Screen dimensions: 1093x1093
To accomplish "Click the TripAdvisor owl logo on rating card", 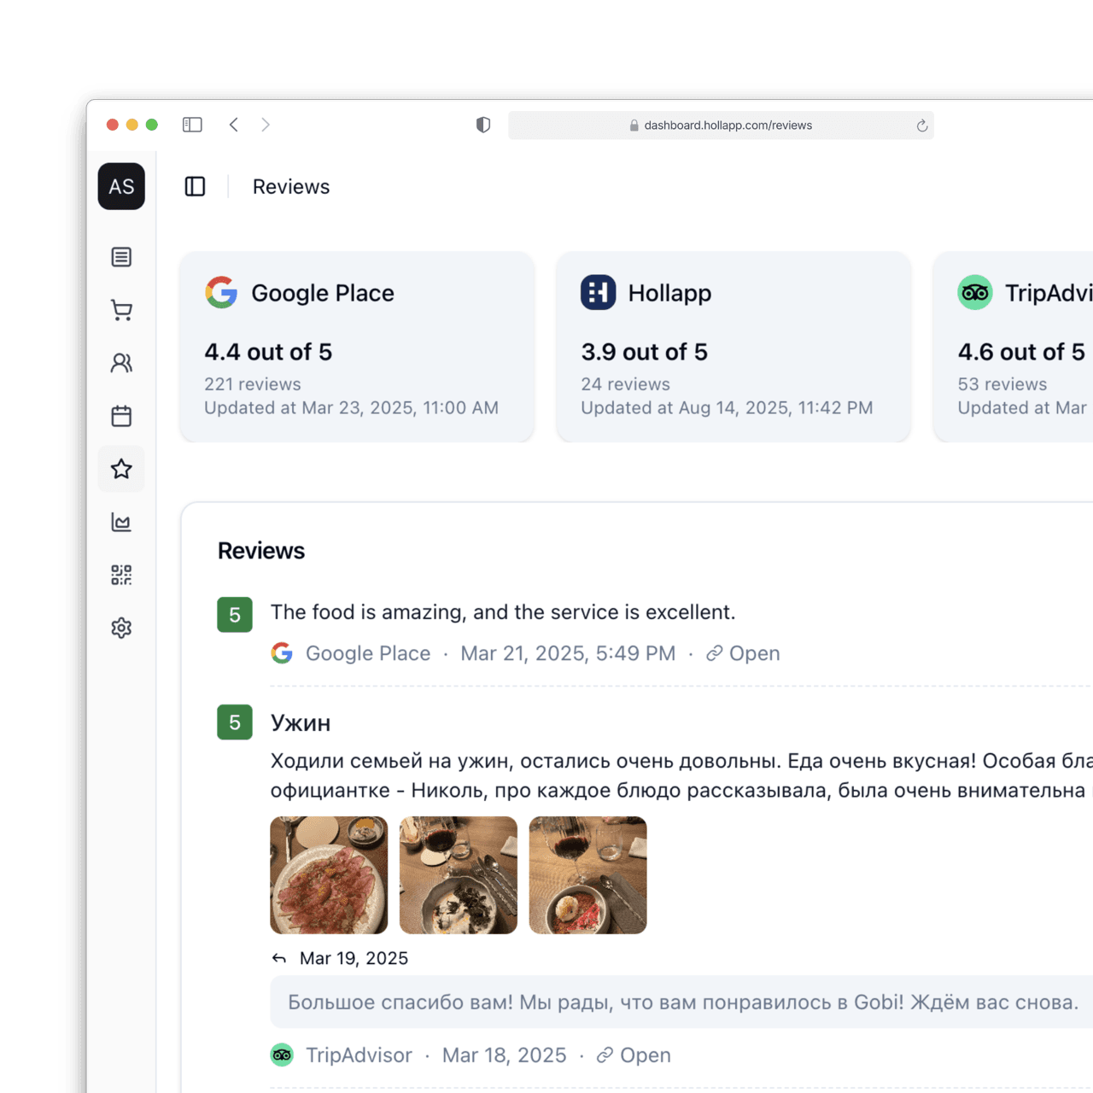I will click(x=975, y=292).
